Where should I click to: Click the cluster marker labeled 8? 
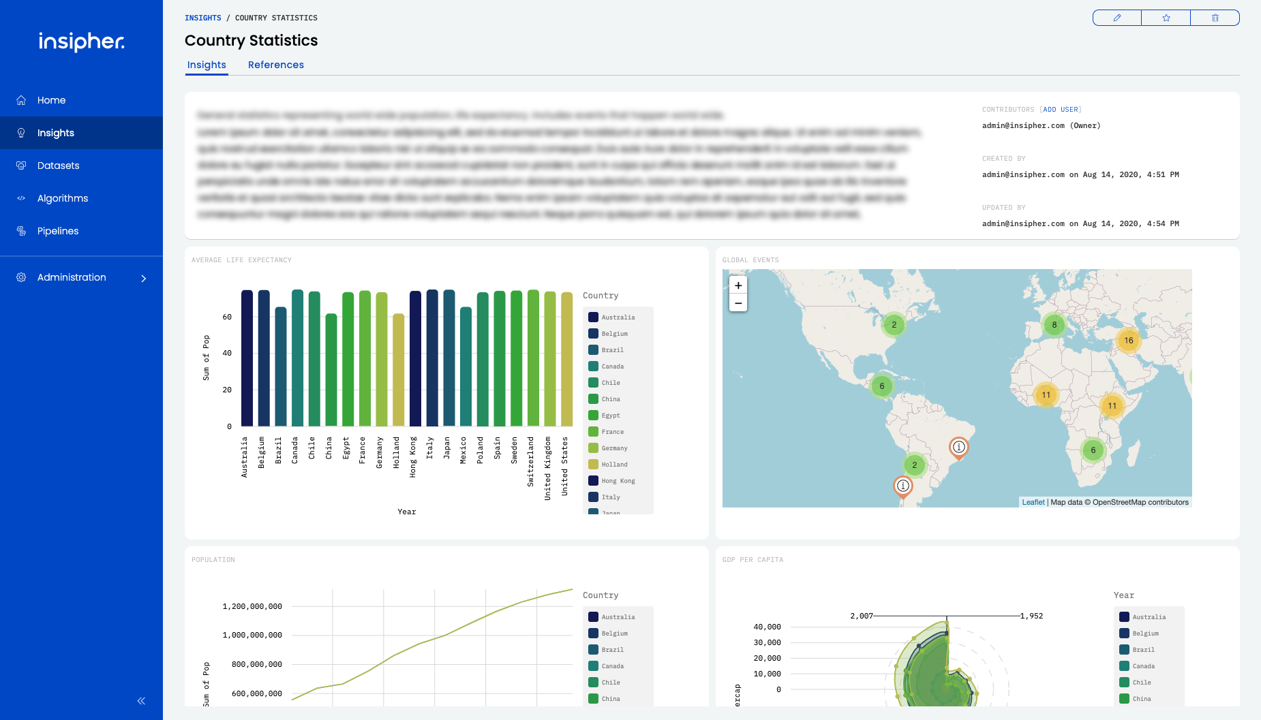(1054, 325)
